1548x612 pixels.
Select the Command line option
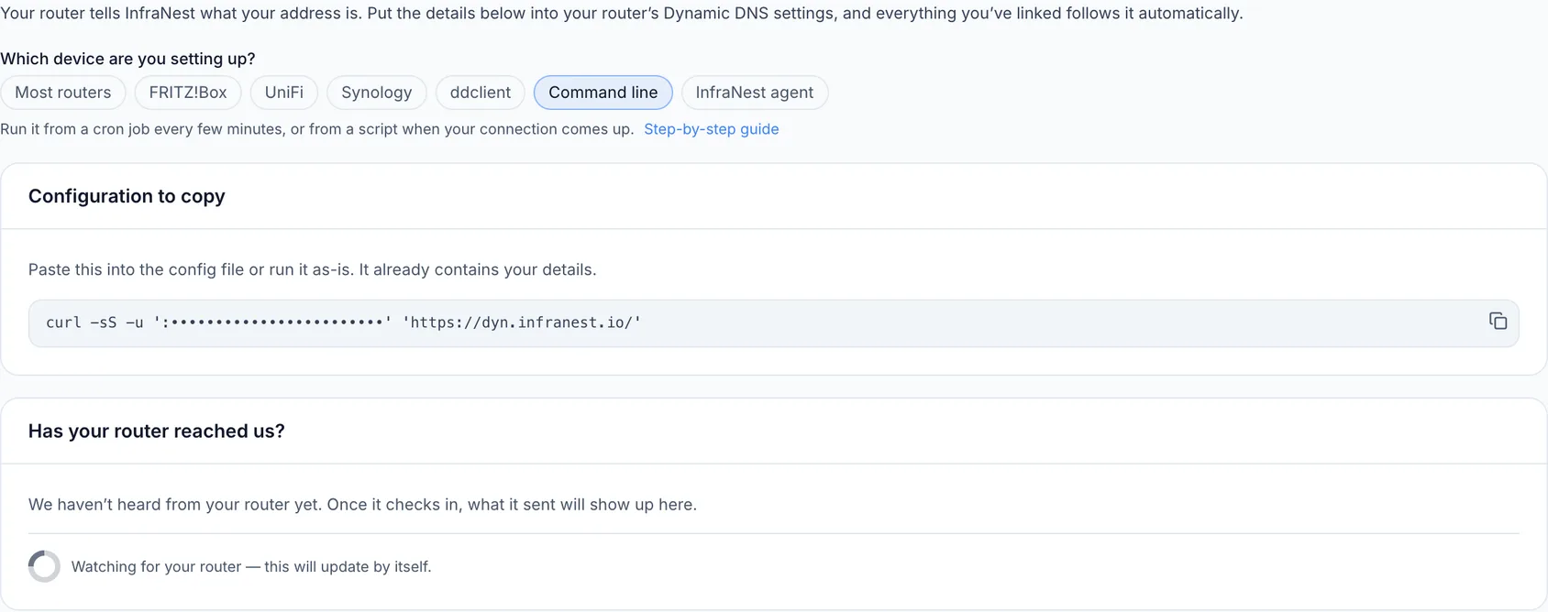coord(603,93)
